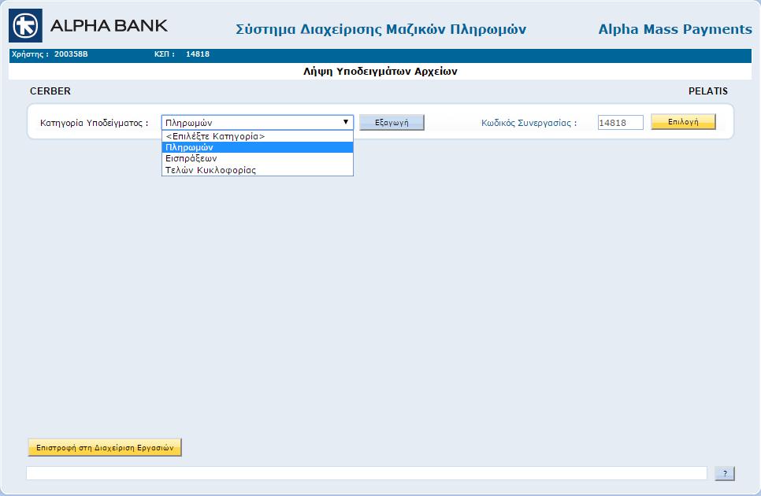Viewport: 761px width, 496px height.
Task: Click the CERBER label
Action: [x=50, y=91]
